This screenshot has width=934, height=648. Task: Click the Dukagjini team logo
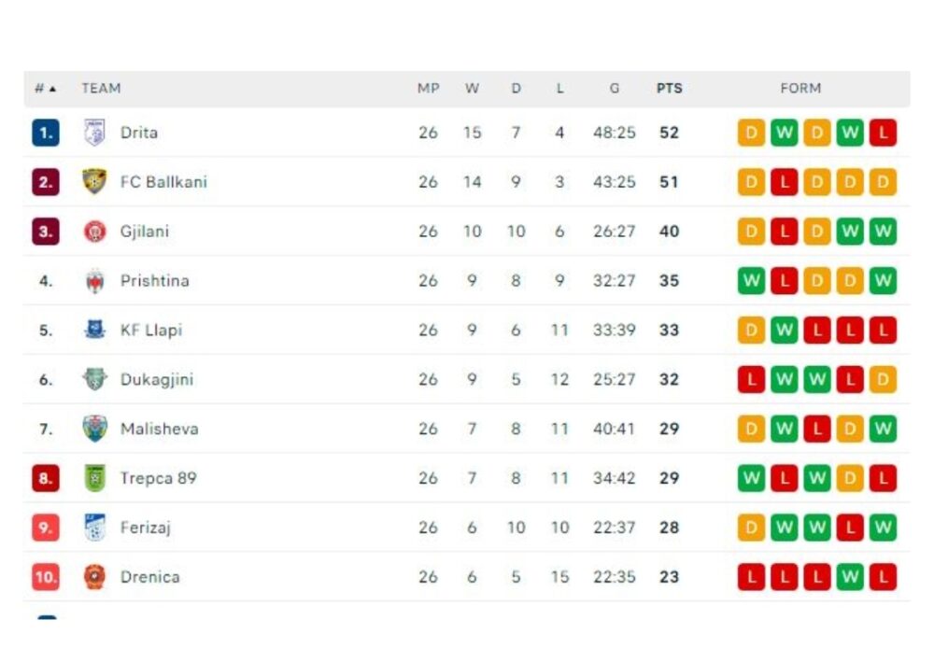94,379
